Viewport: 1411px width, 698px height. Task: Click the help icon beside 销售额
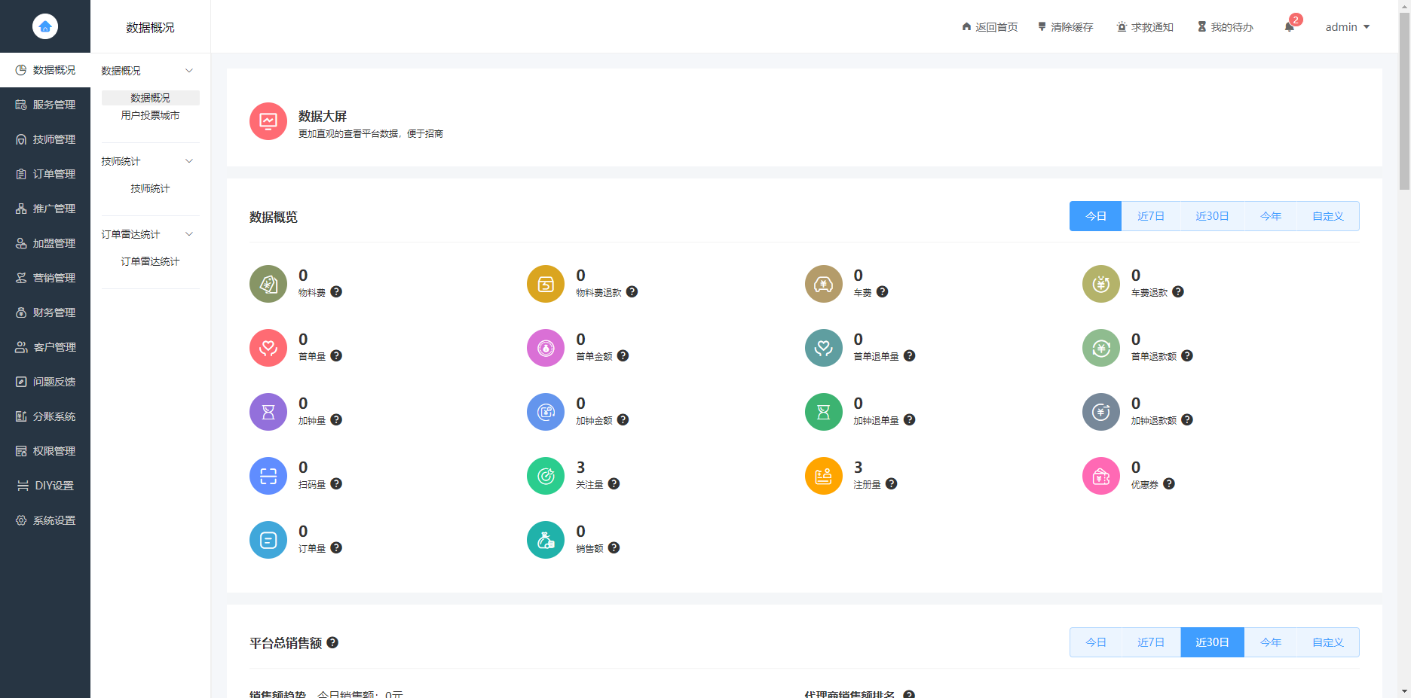614,547
